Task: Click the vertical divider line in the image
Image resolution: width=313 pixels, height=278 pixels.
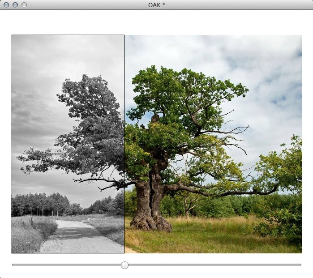Action: coord(124,134)
